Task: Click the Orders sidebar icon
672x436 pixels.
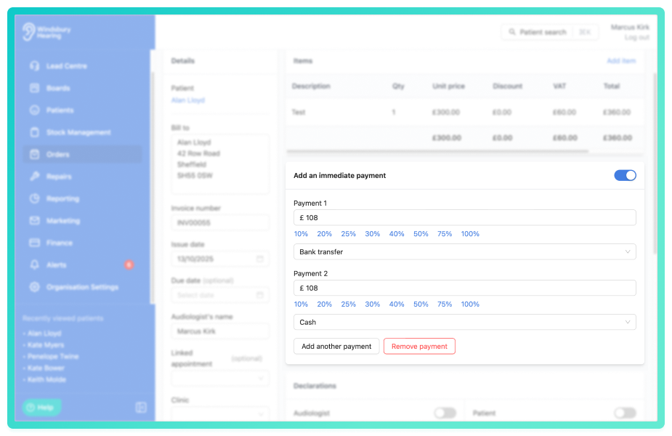Action: [x=35, y=154]
